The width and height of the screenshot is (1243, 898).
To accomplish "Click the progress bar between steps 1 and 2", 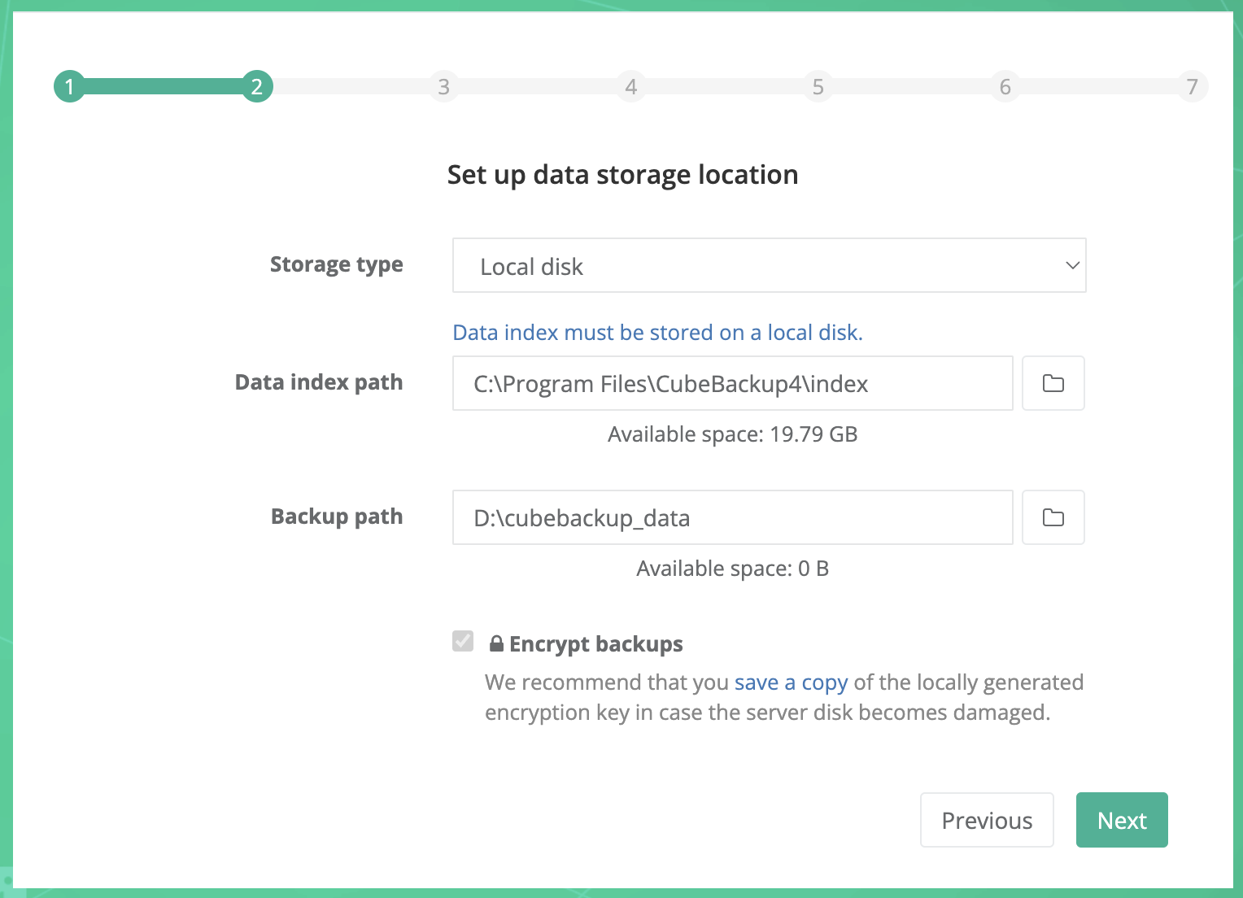I will (163, 86).
